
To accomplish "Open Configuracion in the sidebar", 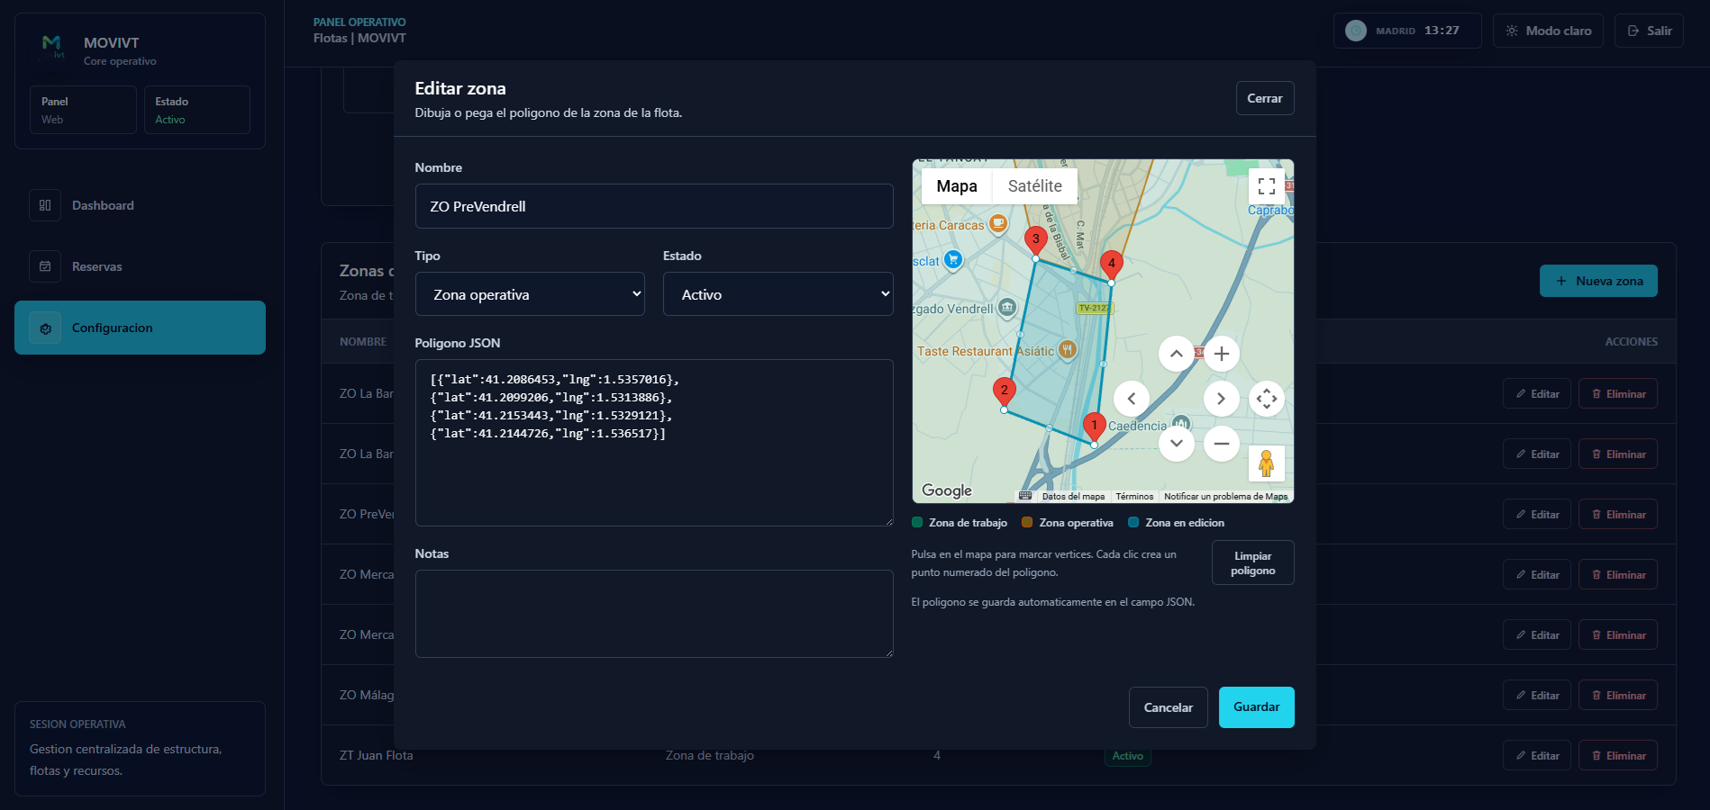I will [x=140, y=328].
